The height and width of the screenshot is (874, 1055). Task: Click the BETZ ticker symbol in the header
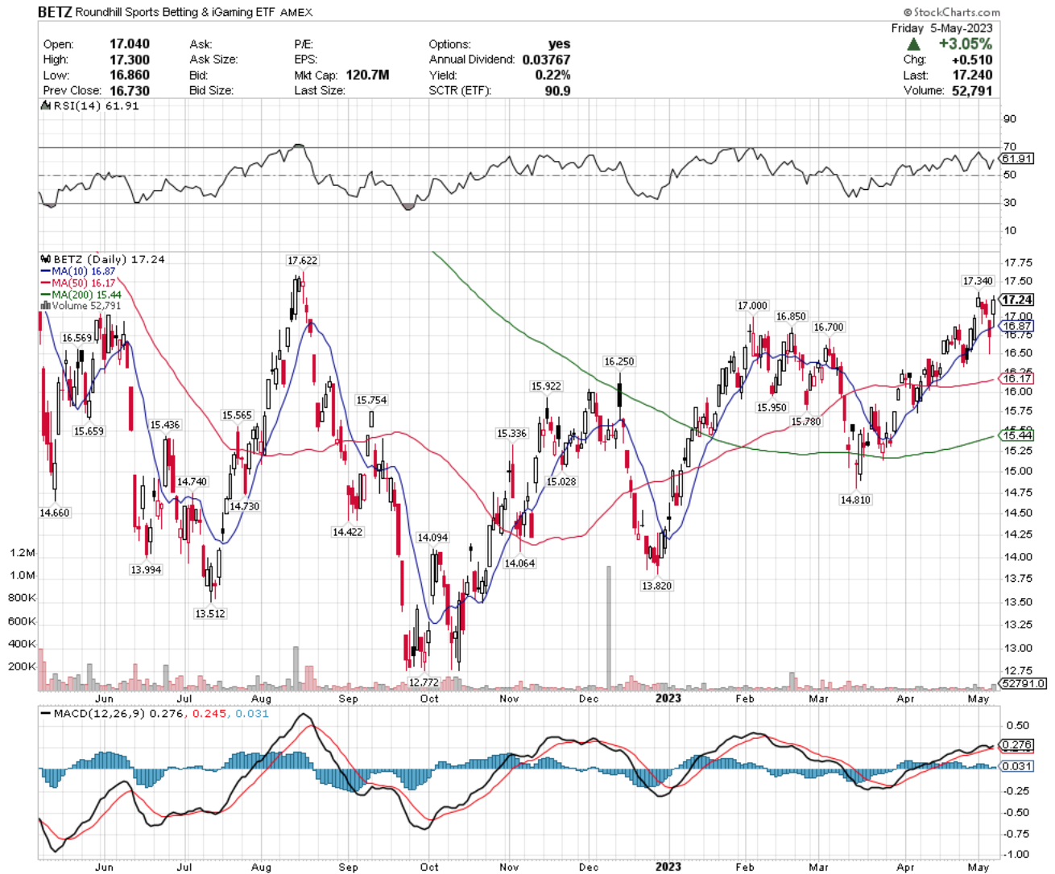(55, 12)
